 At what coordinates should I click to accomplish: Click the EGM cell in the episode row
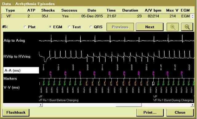pos(185,16)
